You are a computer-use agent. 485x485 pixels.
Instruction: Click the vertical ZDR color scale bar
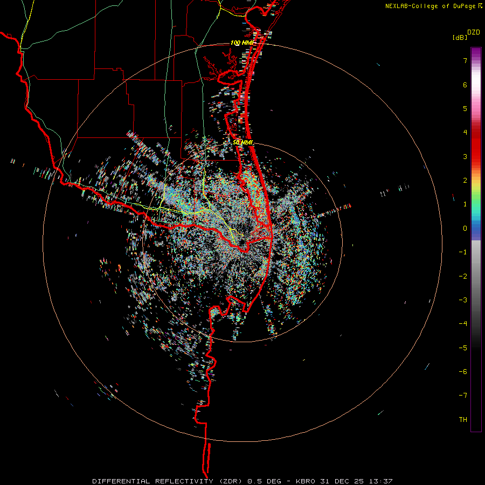pyautogui.click(x=476, y=239)
